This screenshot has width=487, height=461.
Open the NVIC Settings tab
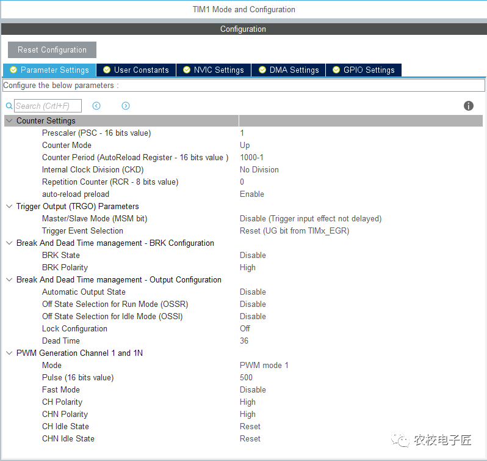[214, 70]
